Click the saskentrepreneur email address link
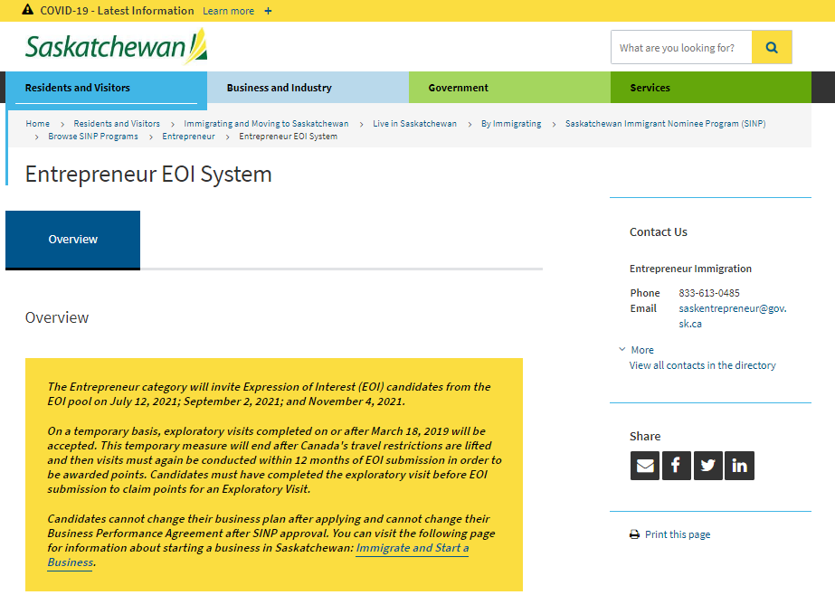 733,316
